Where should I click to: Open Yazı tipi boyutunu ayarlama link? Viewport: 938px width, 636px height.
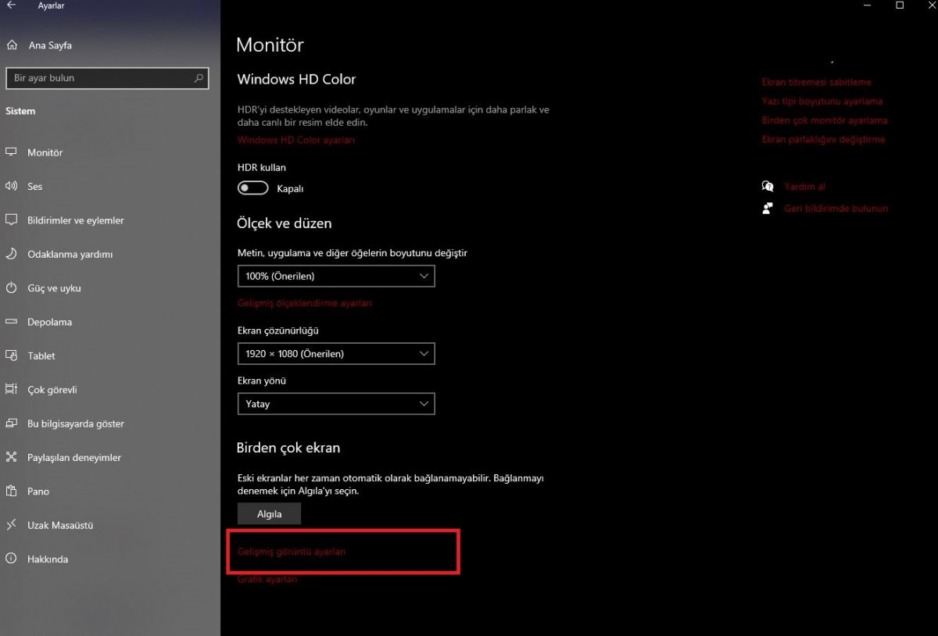[x=822, y=101]
